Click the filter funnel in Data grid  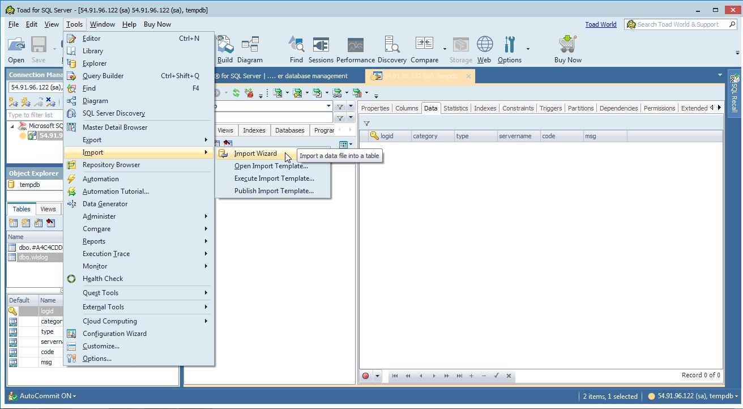(366, 123)
